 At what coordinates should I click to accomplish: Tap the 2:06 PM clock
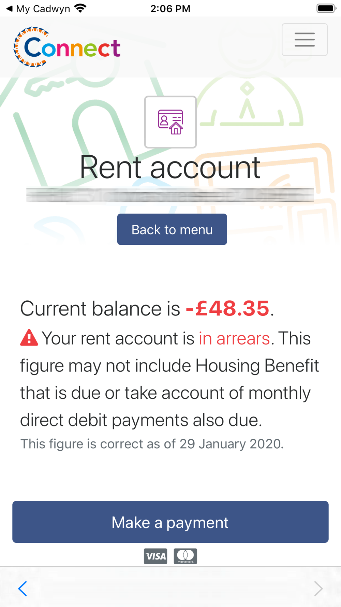pyautogui.click(x=170, y=9)
